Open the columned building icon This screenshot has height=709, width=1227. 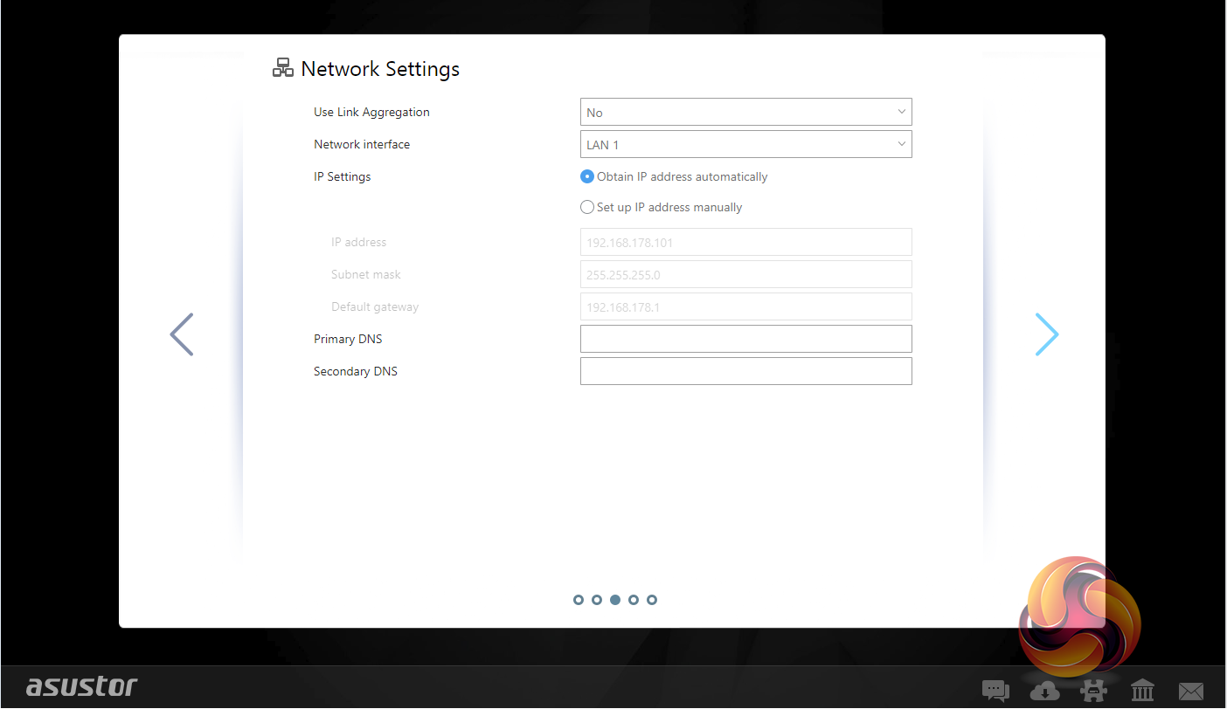[x=1142, y=691]
